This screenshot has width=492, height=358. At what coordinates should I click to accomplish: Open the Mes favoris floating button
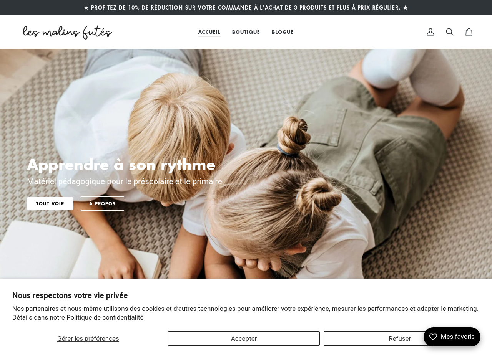click(x=452, y=337)
